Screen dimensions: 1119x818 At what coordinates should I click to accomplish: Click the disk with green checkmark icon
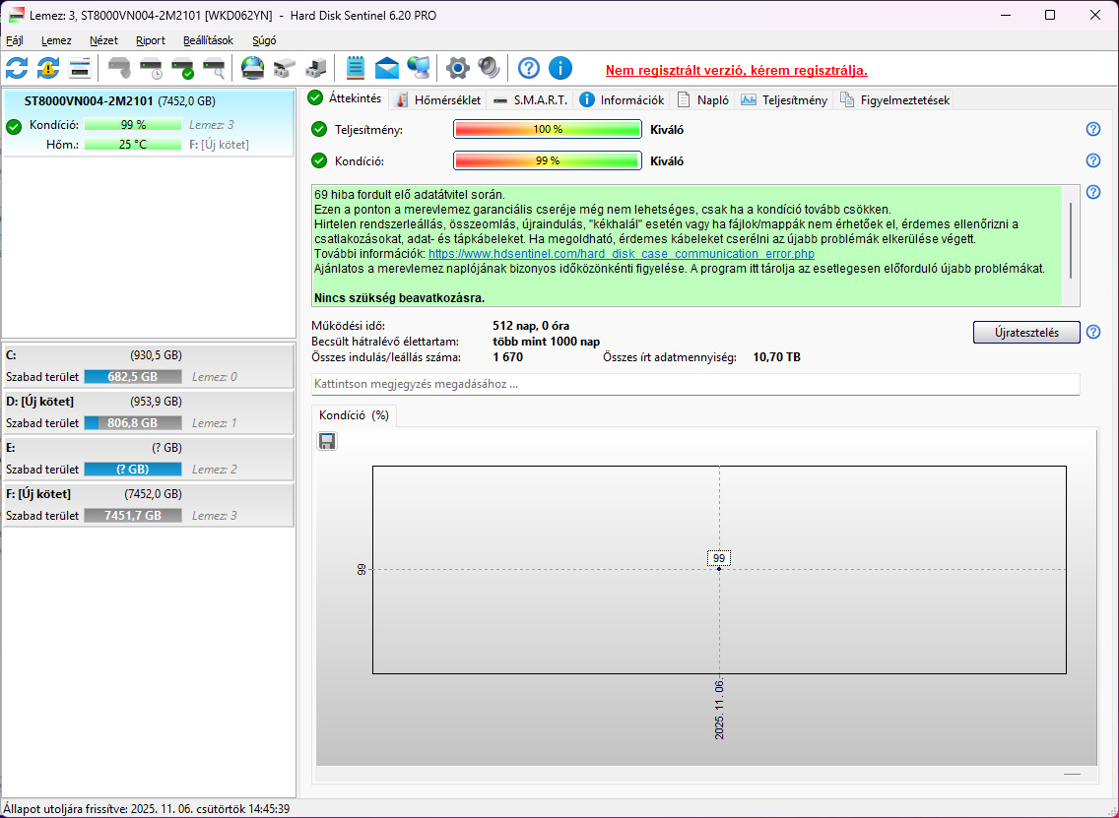[182, 69]
